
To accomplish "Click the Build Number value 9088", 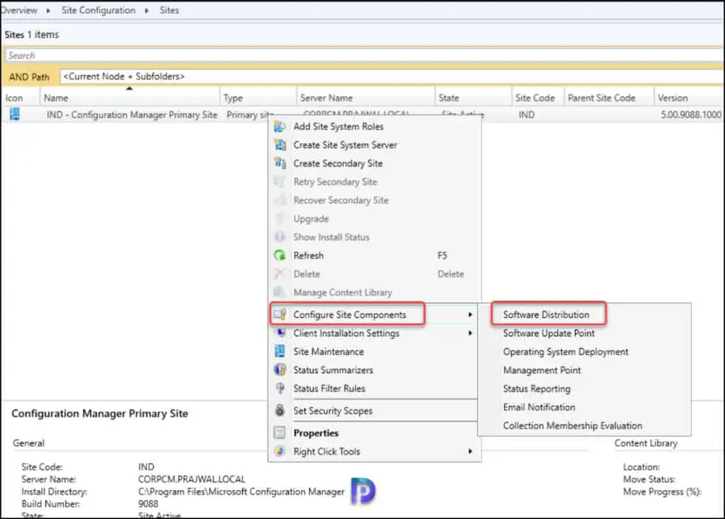I will click(148, 503).
